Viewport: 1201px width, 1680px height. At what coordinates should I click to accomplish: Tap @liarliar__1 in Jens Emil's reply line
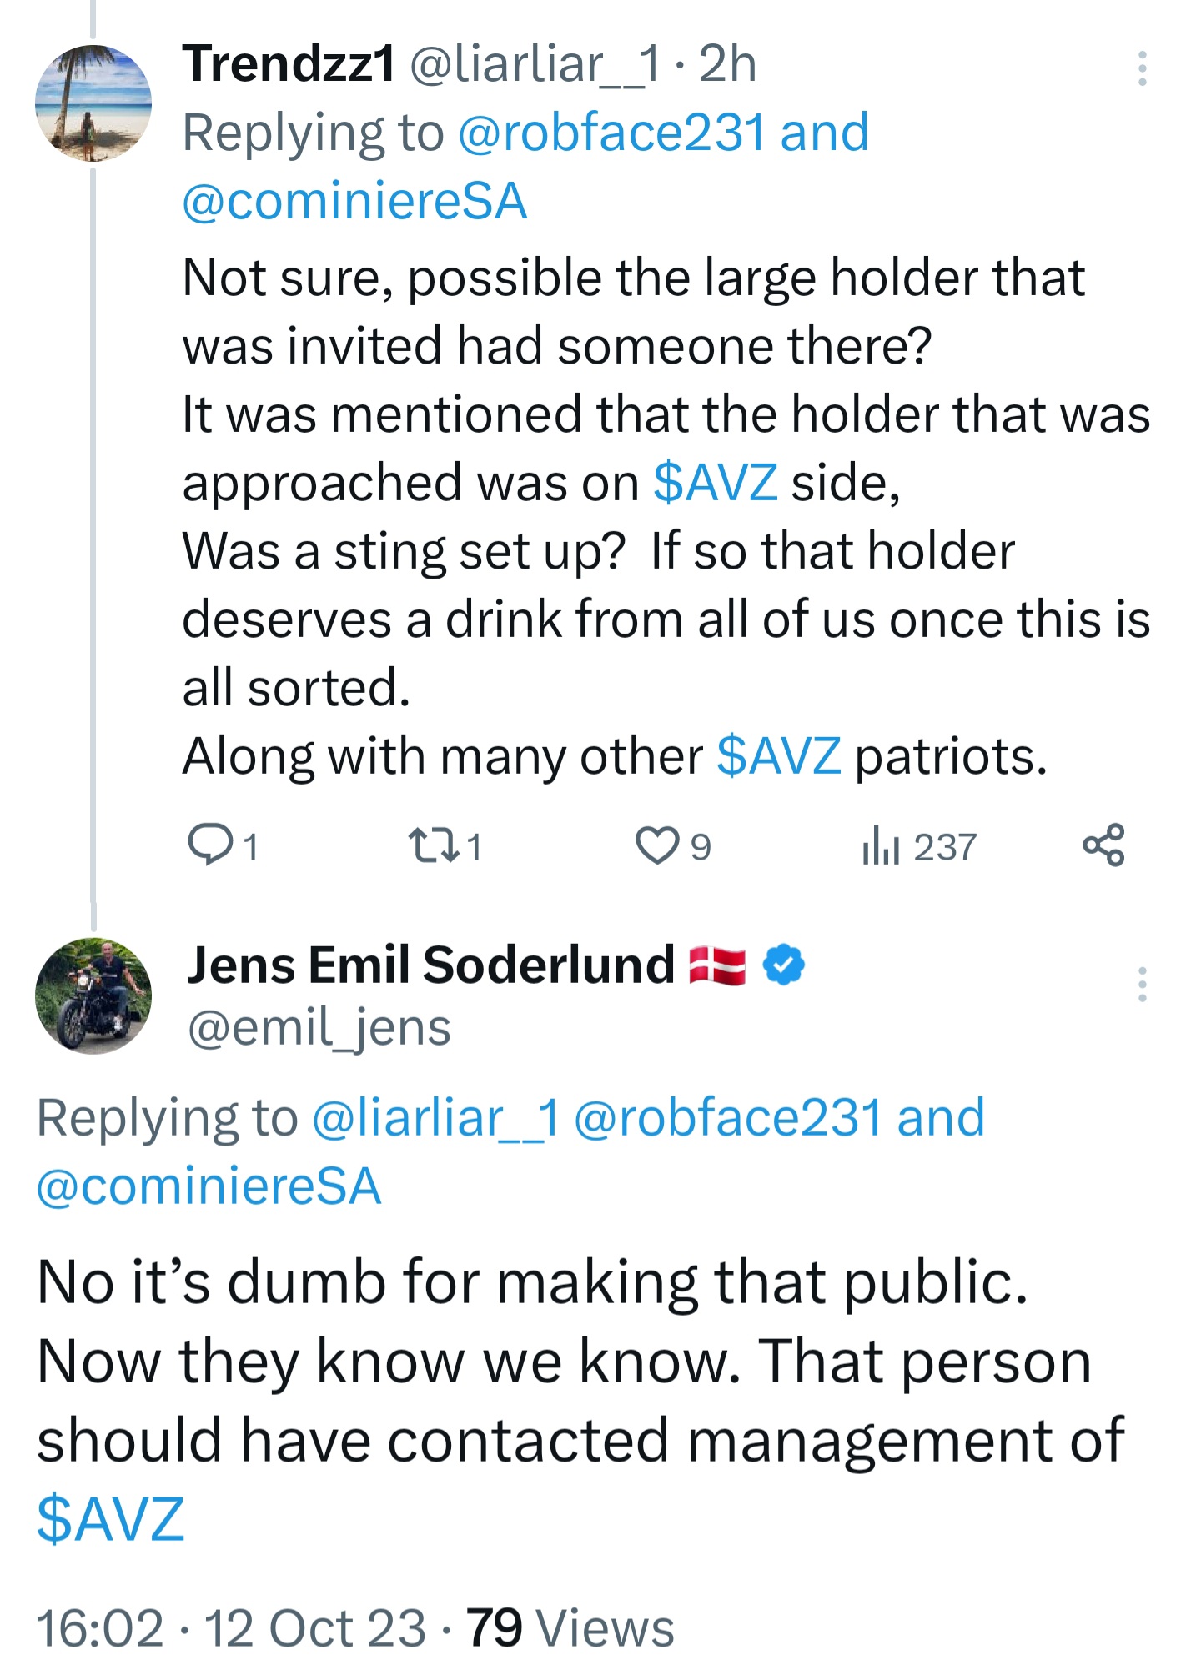coord(435,1117)
